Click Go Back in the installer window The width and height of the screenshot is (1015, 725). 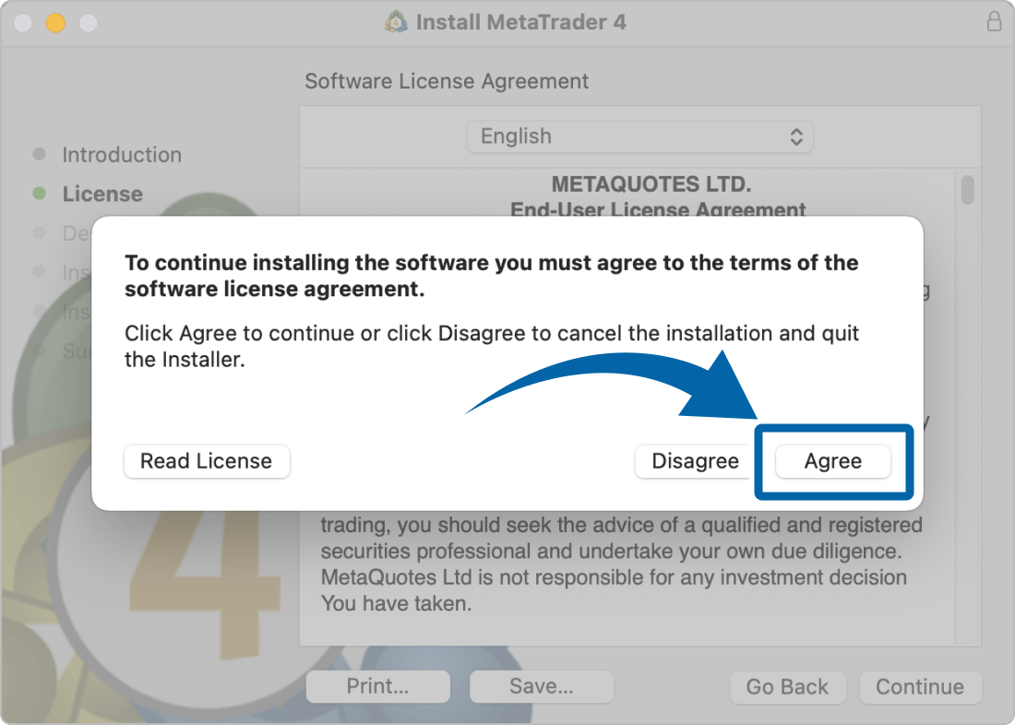tap(787, 687)
